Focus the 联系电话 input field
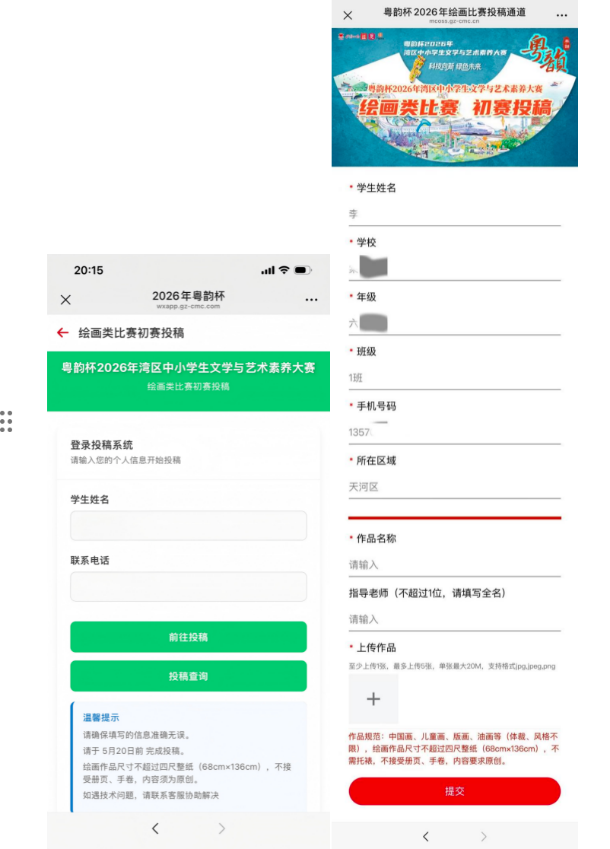Screen dimensions: 610x849 (x=189, y=587)
